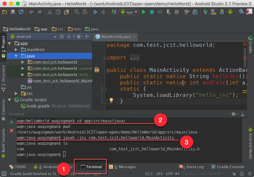
Task: Open the Event Log
Action: (191, 167)
